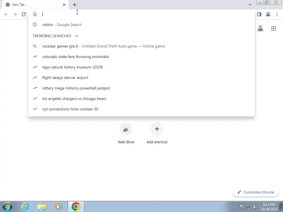This screenshot has width=283, height=212.
Task: Pick lottery mega millions powerball jackpot
Action: (x=141, y=88)
